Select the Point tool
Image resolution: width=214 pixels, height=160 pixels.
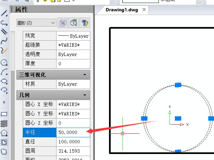pos(4,102)
